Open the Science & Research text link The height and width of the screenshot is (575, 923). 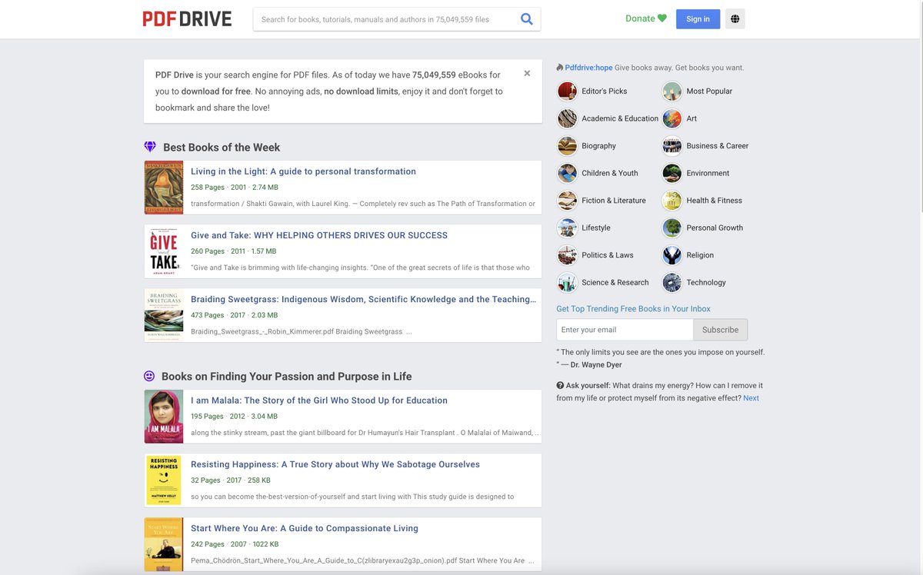point(615,282)
